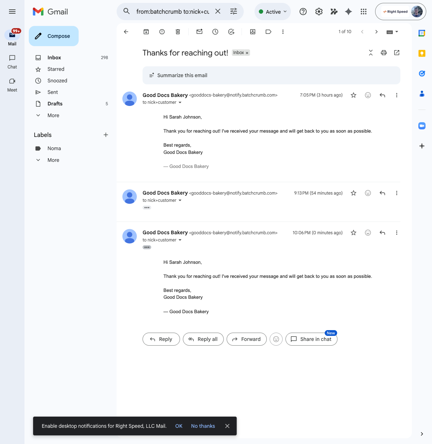This screenshot has width=432, height=444.
Task: Decline notifications with No thanks
Action: pos(203,426)
